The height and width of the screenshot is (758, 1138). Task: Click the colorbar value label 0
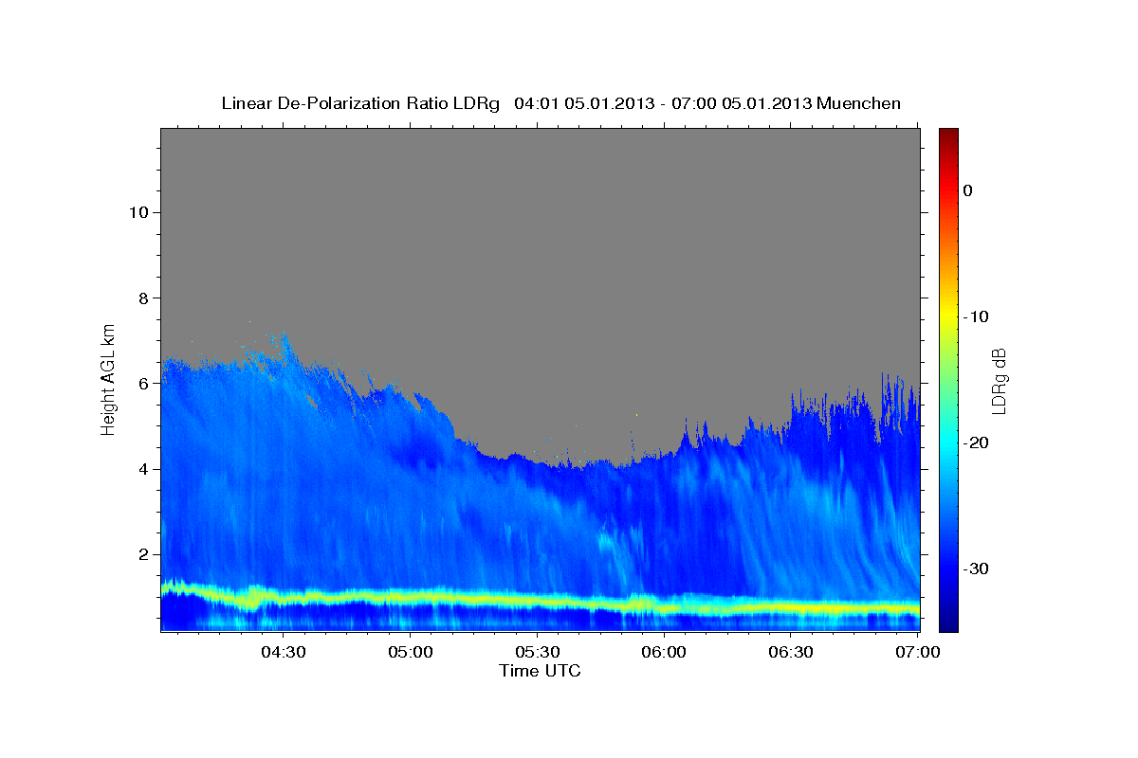[967, 190]
